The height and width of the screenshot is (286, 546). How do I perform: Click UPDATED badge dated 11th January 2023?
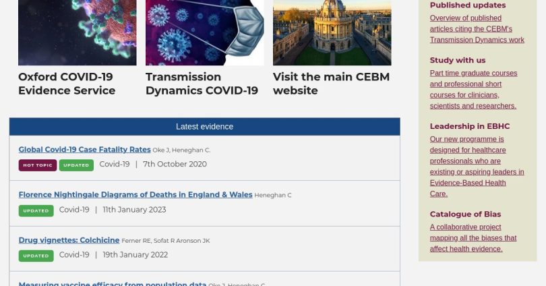pos(36,210)
